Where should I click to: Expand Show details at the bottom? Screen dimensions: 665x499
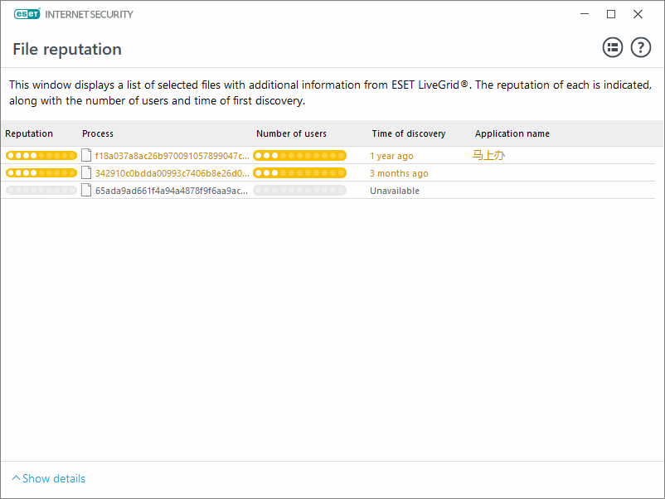coord(48,478)
